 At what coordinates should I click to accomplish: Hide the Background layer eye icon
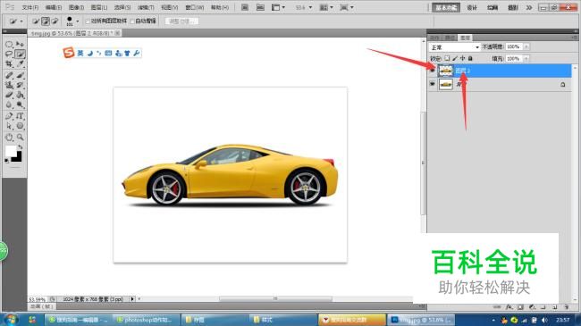pos(433,84)
